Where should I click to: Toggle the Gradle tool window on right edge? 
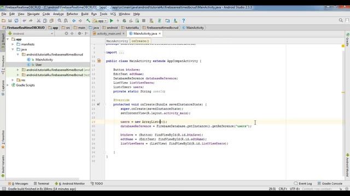coord(347,40)
